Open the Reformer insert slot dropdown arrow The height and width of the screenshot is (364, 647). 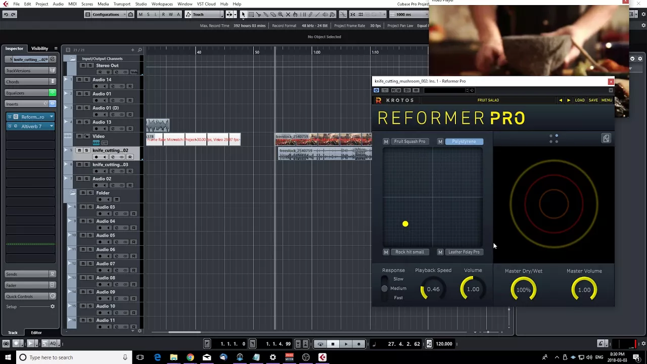(x=51, y=117)
